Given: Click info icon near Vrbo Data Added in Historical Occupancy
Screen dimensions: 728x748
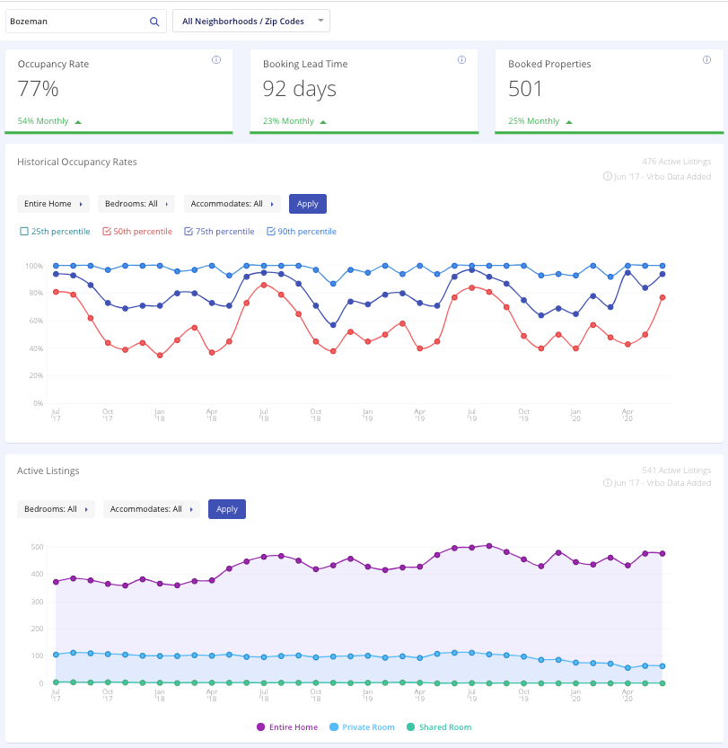Looking at the screenshot, I should point(608,177).
